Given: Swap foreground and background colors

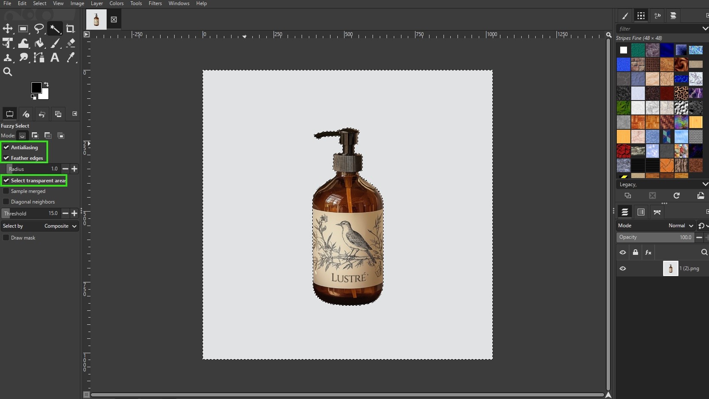Looking at the screenshot, I should point(46,84).
